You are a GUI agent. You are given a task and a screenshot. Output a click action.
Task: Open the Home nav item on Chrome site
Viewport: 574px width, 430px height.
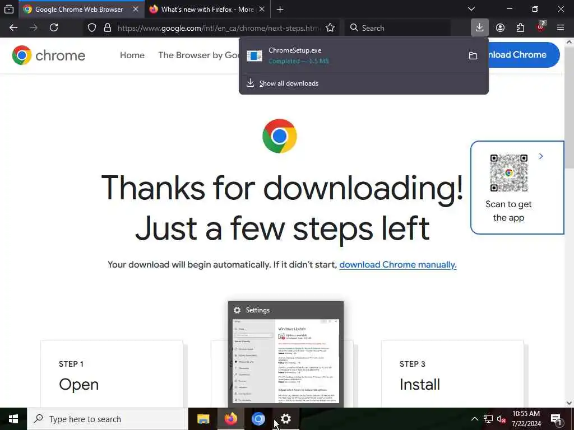point(132,55)
